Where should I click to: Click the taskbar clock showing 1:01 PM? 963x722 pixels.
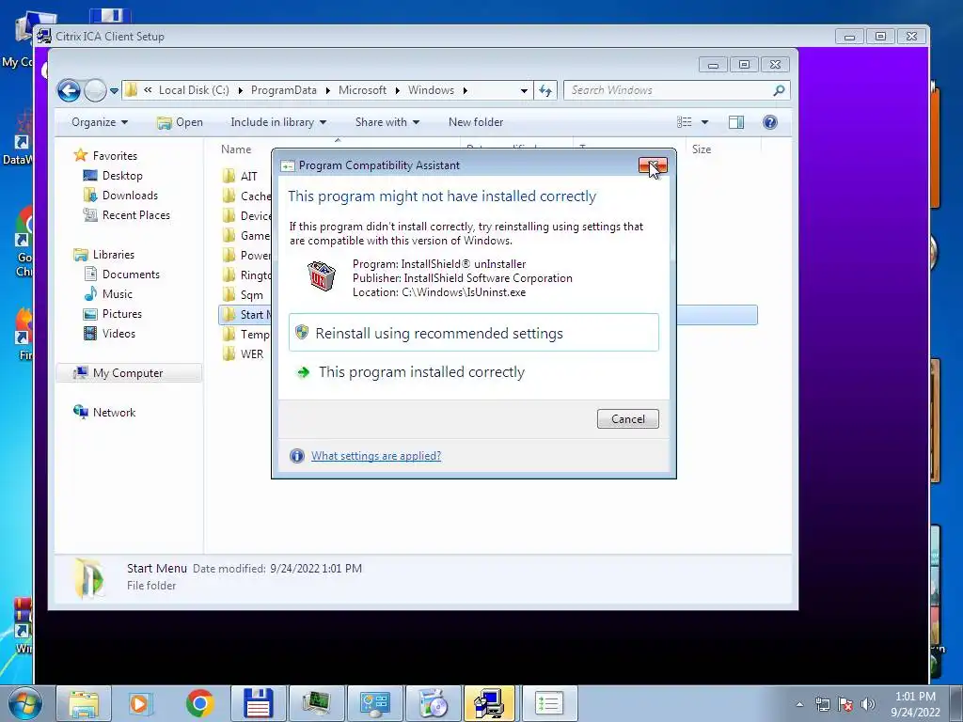tap(915, 704)
